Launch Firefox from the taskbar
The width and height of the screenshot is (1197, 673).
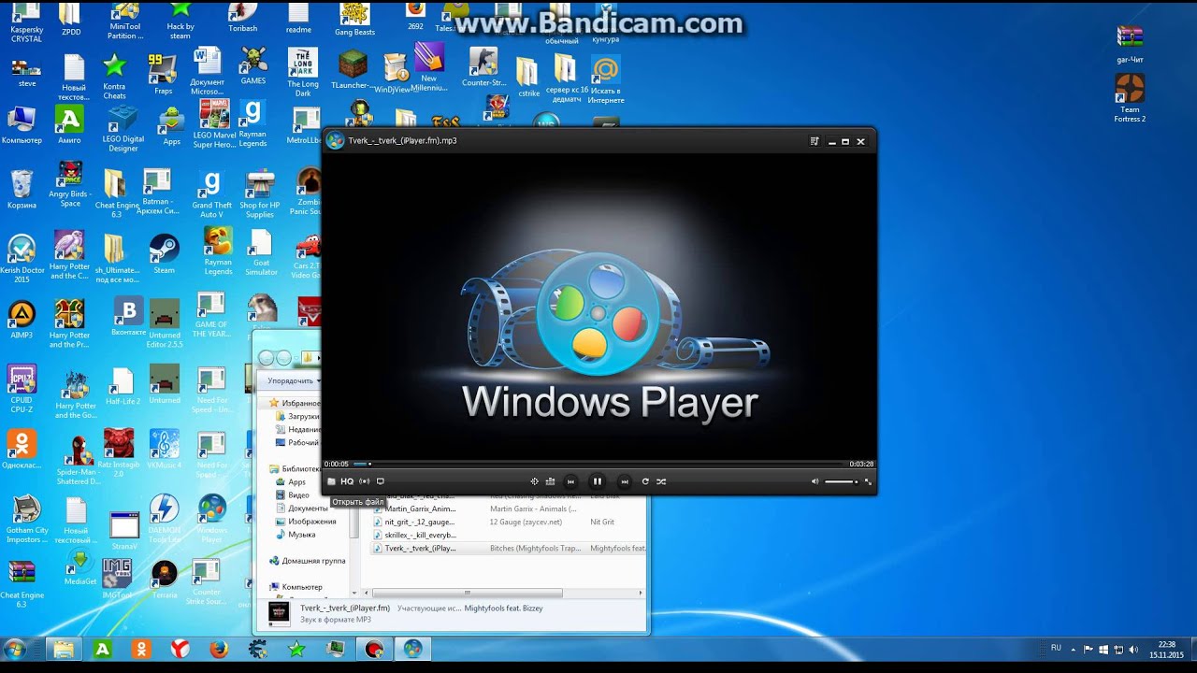(219, 649)
